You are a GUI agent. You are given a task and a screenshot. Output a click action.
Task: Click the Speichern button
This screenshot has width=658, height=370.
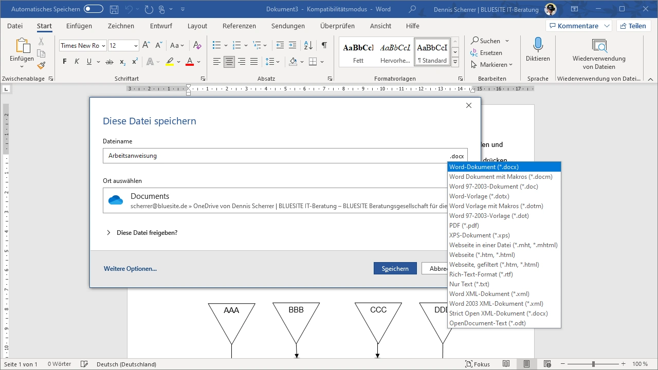(x=395, y=268)
